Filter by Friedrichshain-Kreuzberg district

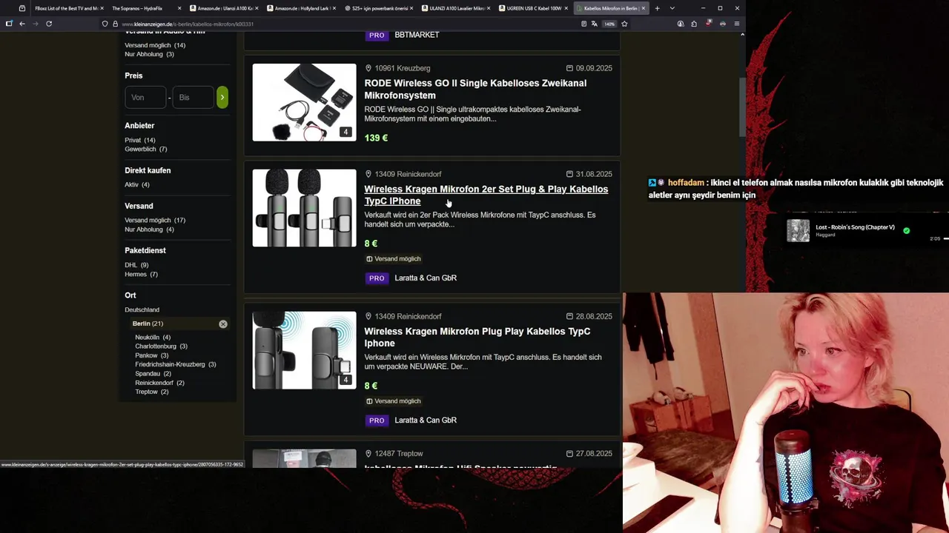click(x=176, y=364)
